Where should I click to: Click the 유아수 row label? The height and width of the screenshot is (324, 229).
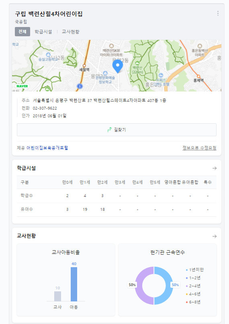[27, 209]
